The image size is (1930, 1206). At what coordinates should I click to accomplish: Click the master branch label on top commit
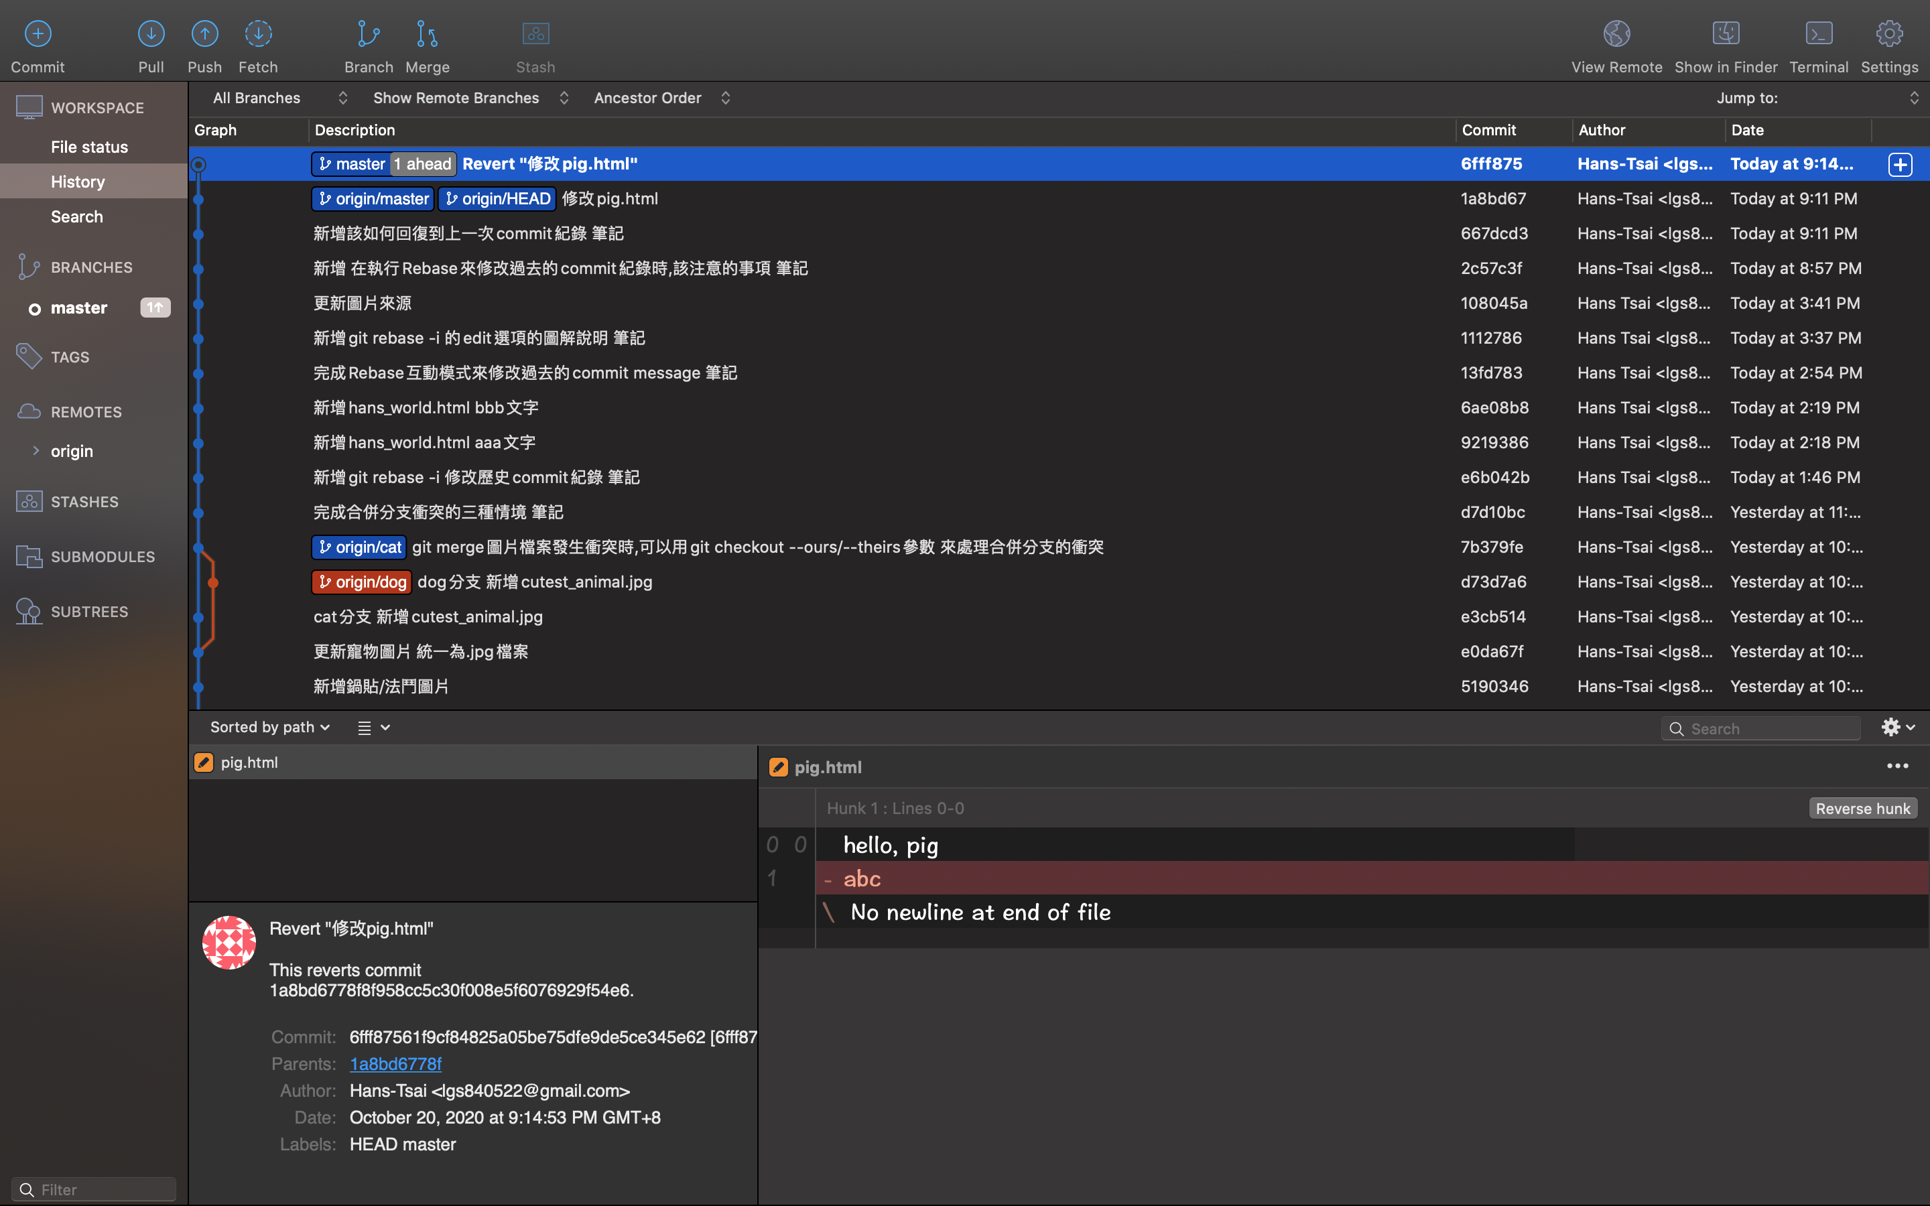pyautogui.click(x=351, y=164)
